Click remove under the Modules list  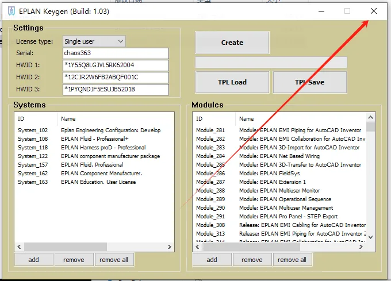[252, 260]
